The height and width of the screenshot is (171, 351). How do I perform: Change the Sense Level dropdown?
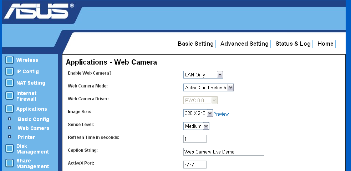[196, 126]
